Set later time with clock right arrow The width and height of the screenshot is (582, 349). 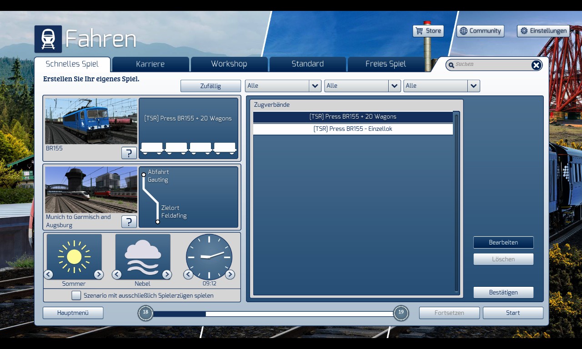tap(230, 274)
